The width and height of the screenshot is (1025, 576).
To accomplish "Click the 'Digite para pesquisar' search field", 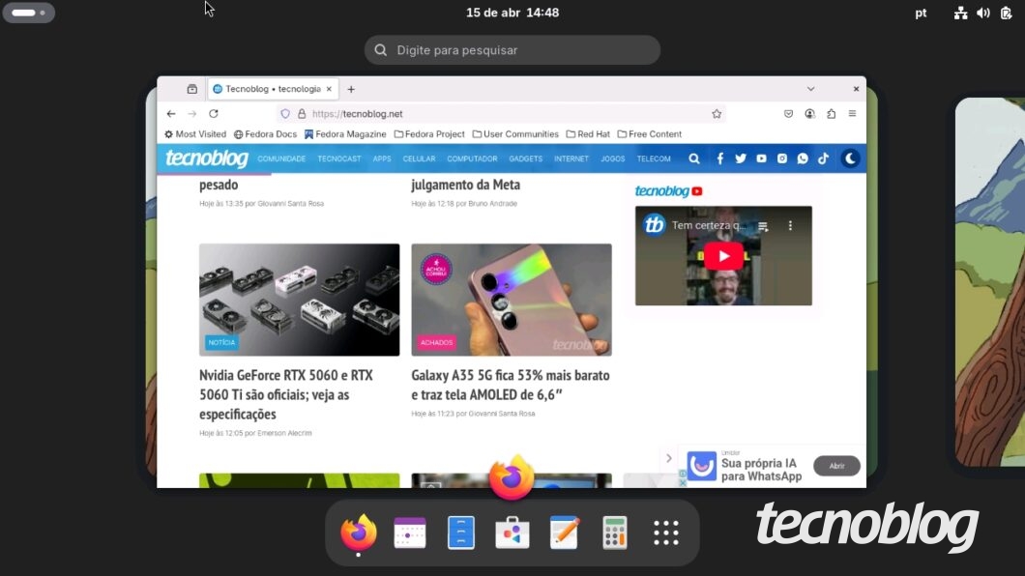I will point(512,49).
